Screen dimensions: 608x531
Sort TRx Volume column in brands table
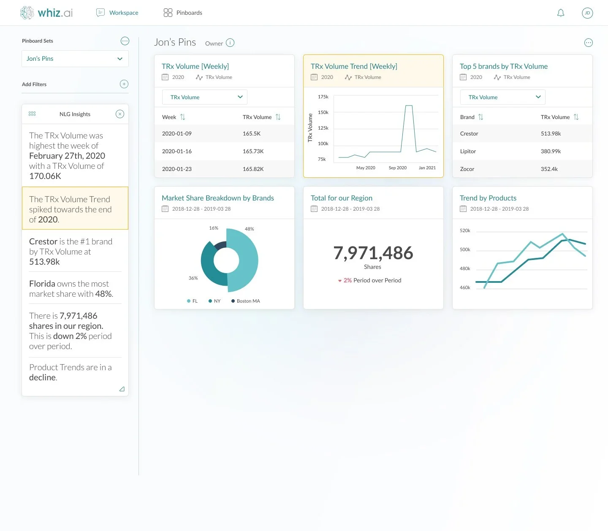tap(576, 117)
